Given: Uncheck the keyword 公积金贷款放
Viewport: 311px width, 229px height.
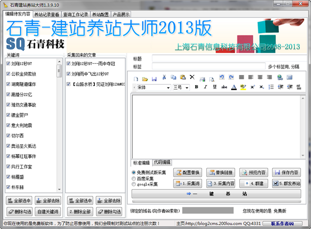Looking at the screenshot, I should pos(8,74).
